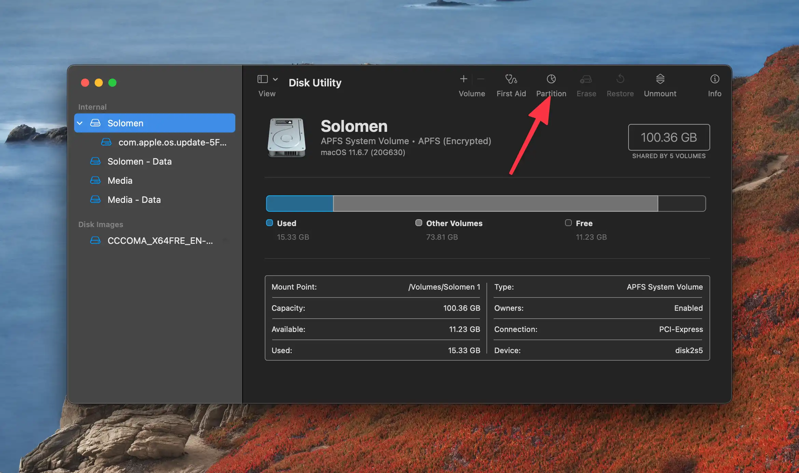Click the green zoom window button

coord(112,83)
